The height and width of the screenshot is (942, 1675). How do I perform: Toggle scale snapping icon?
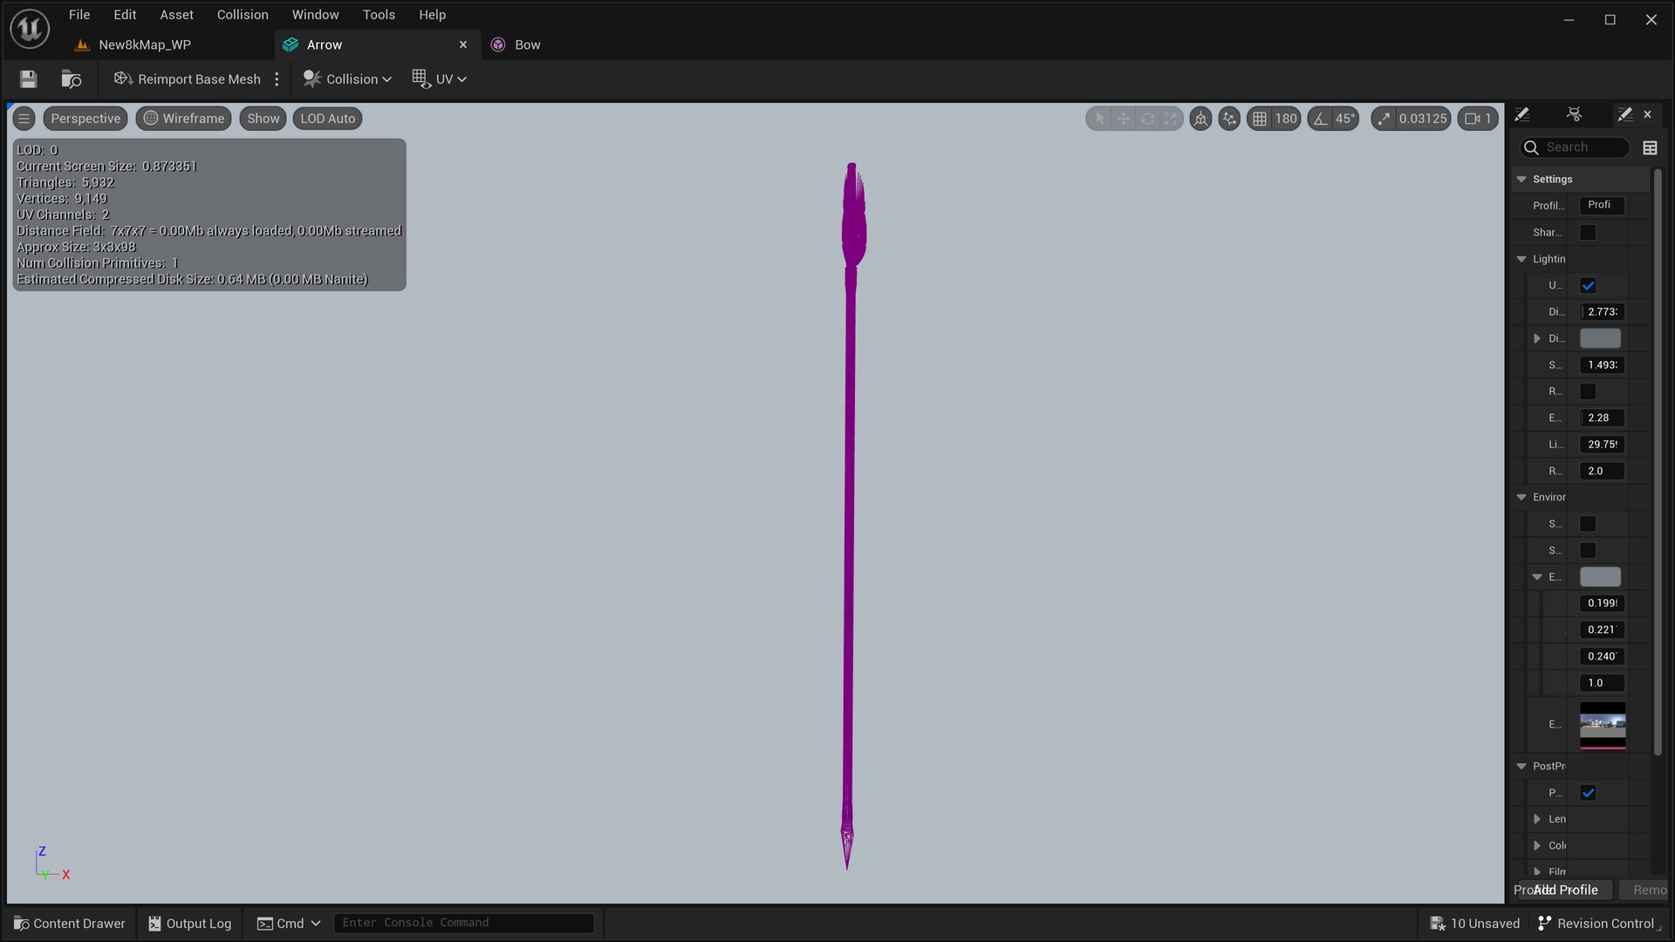coord(1384,119)
